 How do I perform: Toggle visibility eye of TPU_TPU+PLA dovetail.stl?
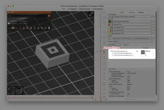point(137,51)
